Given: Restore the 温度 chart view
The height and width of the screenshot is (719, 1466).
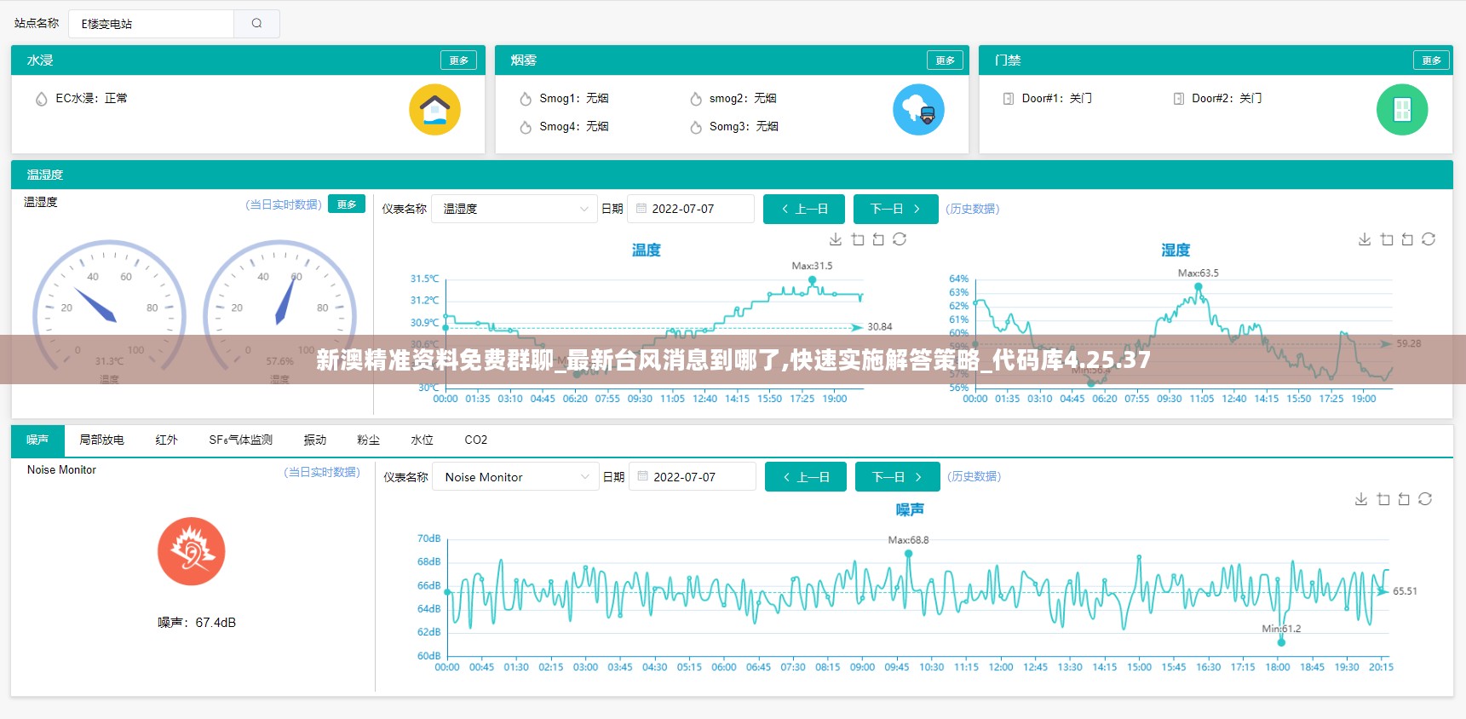Looking at the screenshot, I should [x=900, y=239].
